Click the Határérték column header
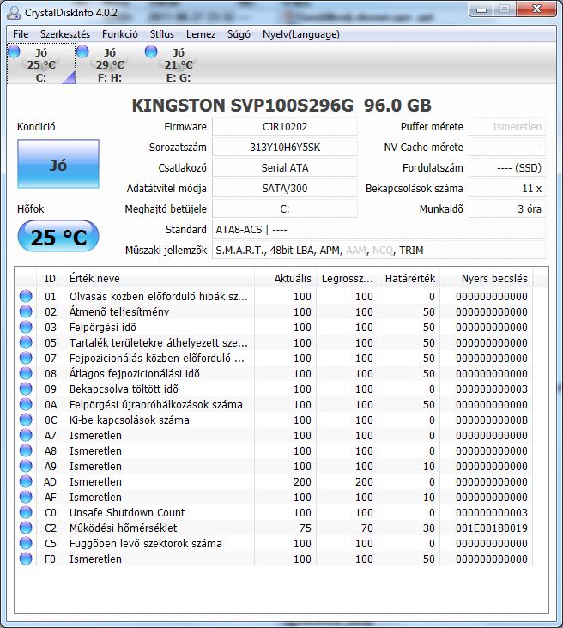Image resolution: width=563 pixels, height=628 pixels. tap(409, 278)
